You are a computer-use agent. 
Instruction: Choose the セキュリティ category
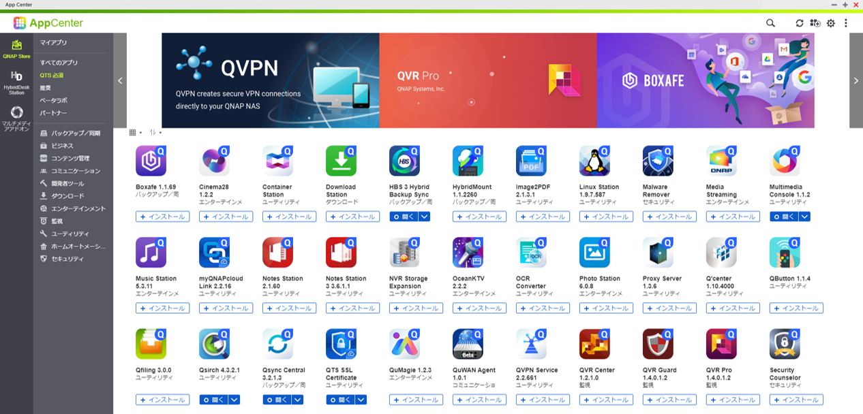(67, 259)
